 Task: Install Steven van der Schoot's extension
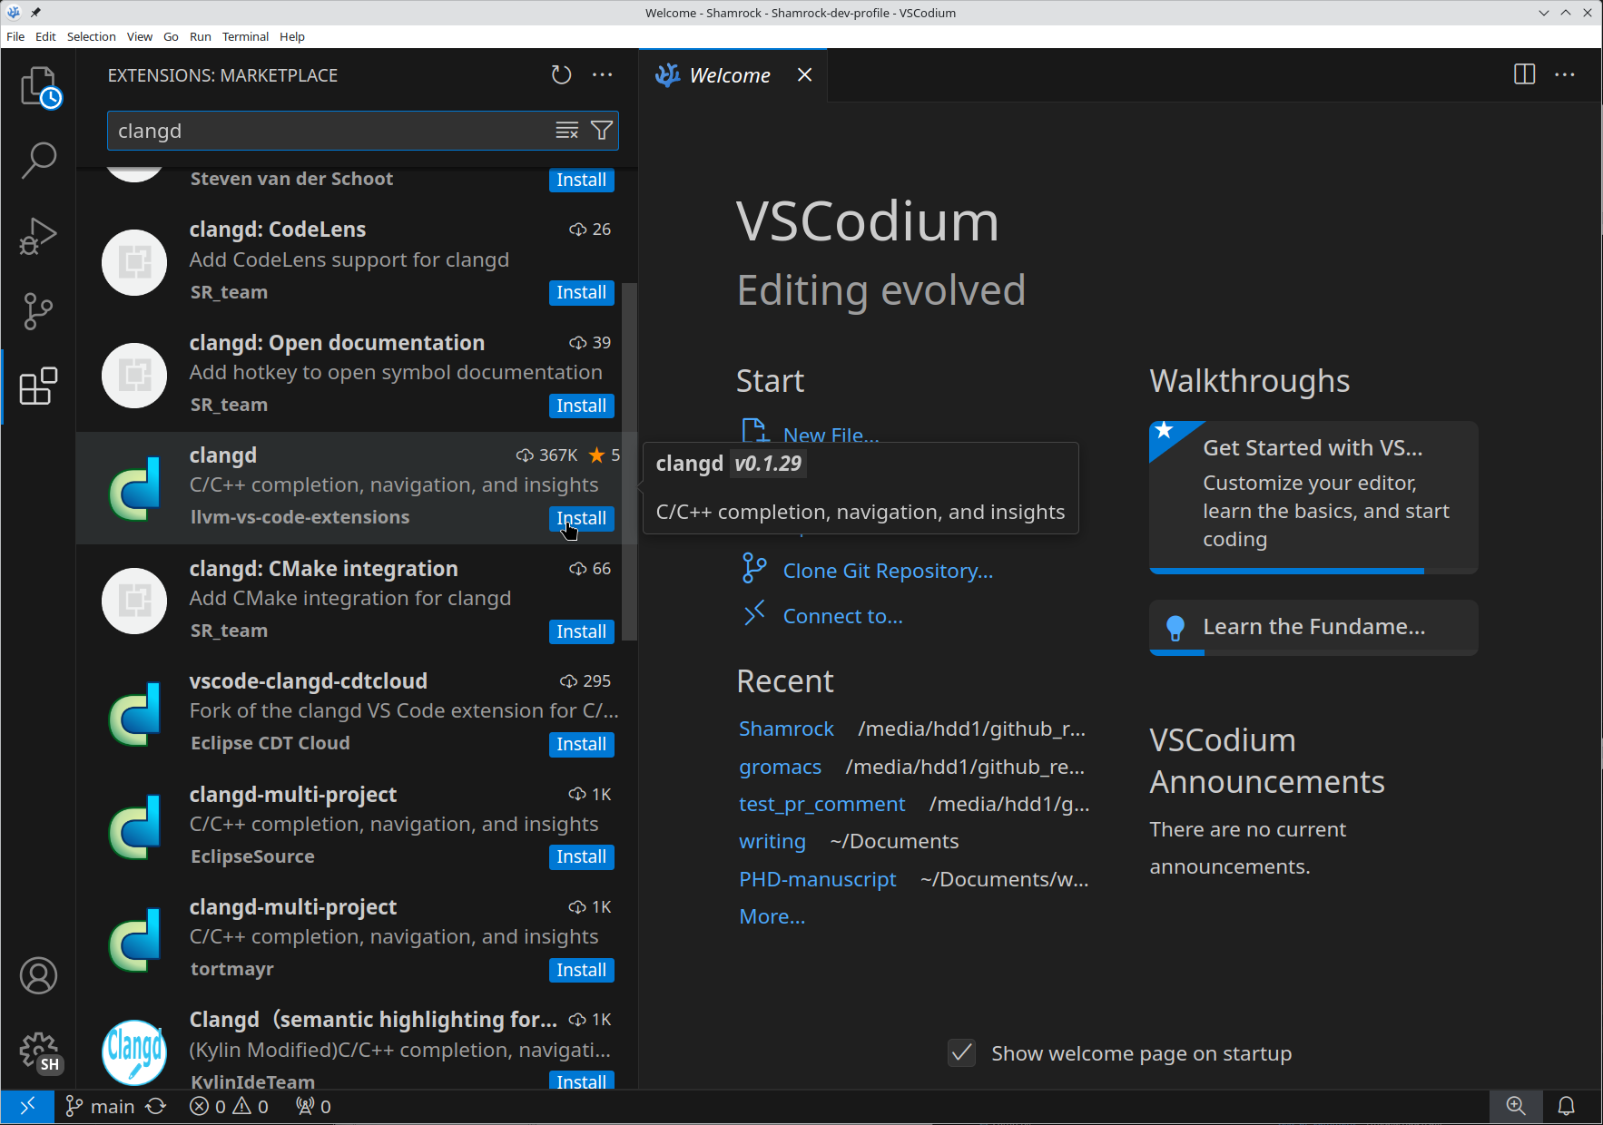coord(581,180)
